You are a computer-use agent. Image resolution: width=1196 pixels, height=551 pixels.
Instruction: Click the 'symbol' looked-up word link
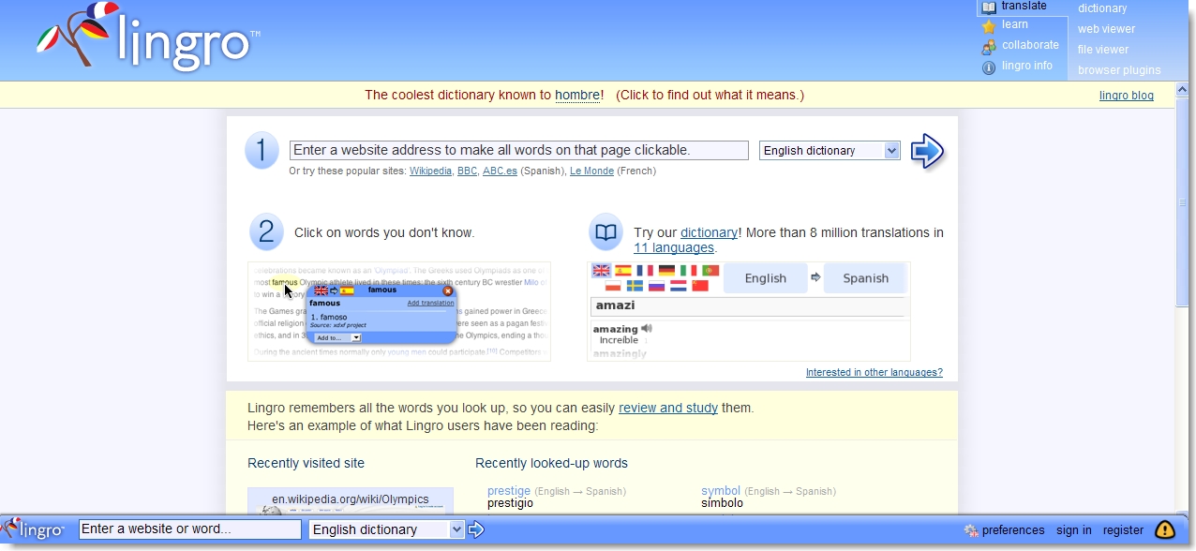(x=721, y=491)
